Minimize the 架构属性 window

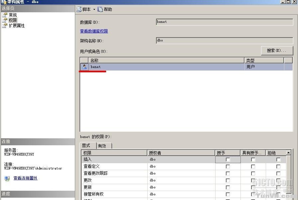(x=283, y=2)
